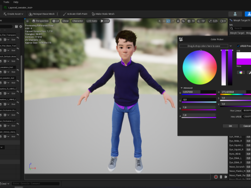Choose the Scale gizmo tool
This screenshot has width=251, height=188.
pos(173,21)
